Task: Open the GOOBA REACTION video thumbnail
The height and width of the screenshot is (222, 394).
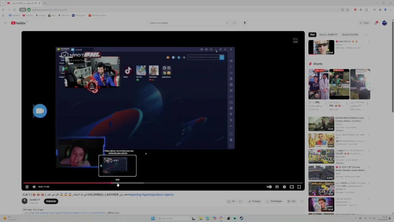Action: [x=321, y=124]
